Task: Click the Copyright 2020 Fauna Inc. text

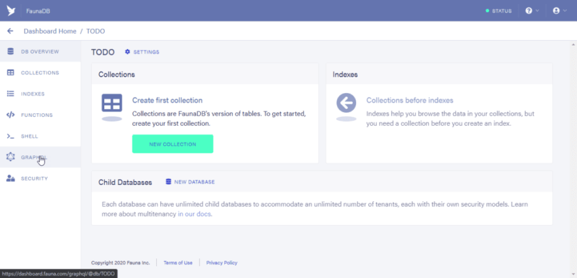Action: [121, 263]
